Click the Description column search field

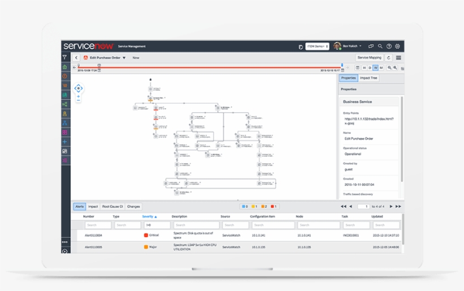196,225
